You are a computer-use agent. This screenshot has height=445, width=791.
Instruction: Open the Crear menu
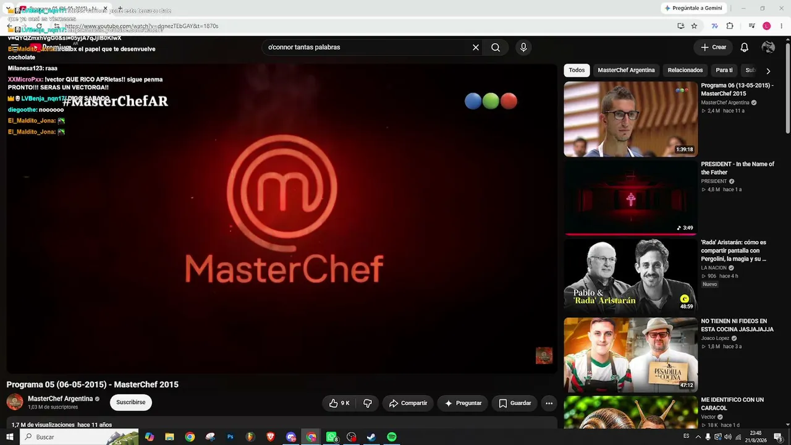(713, 48)
